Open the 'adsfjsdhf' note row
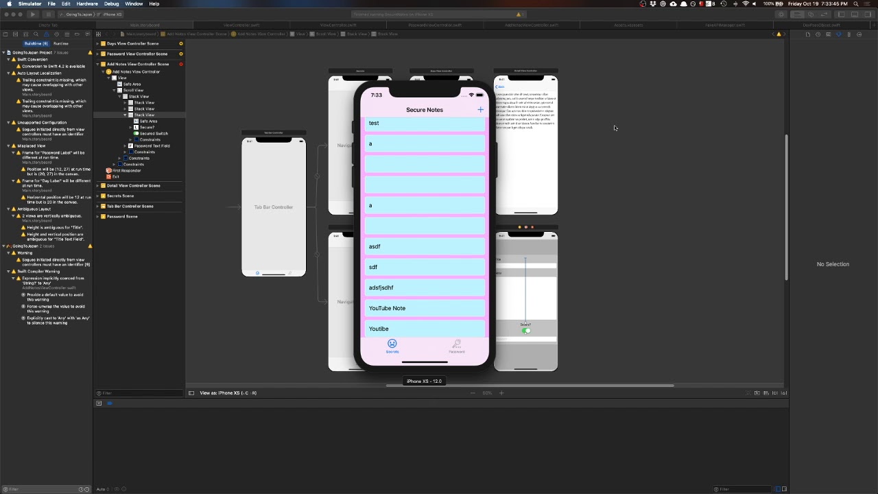Screen dimensions: 878x494 point(425,287)
